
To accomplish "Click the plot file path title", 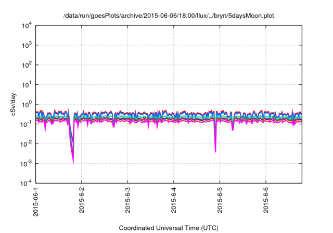I will (x=169, y=16).
